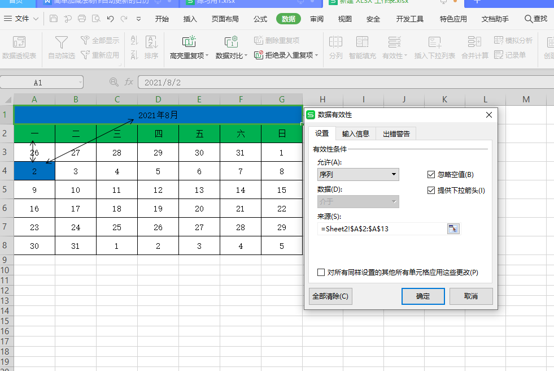The width and height of the screenshot is (554, 371).
Task: Open the Document Assistant (文档助手) tab
Action: (x=495, y=19)
